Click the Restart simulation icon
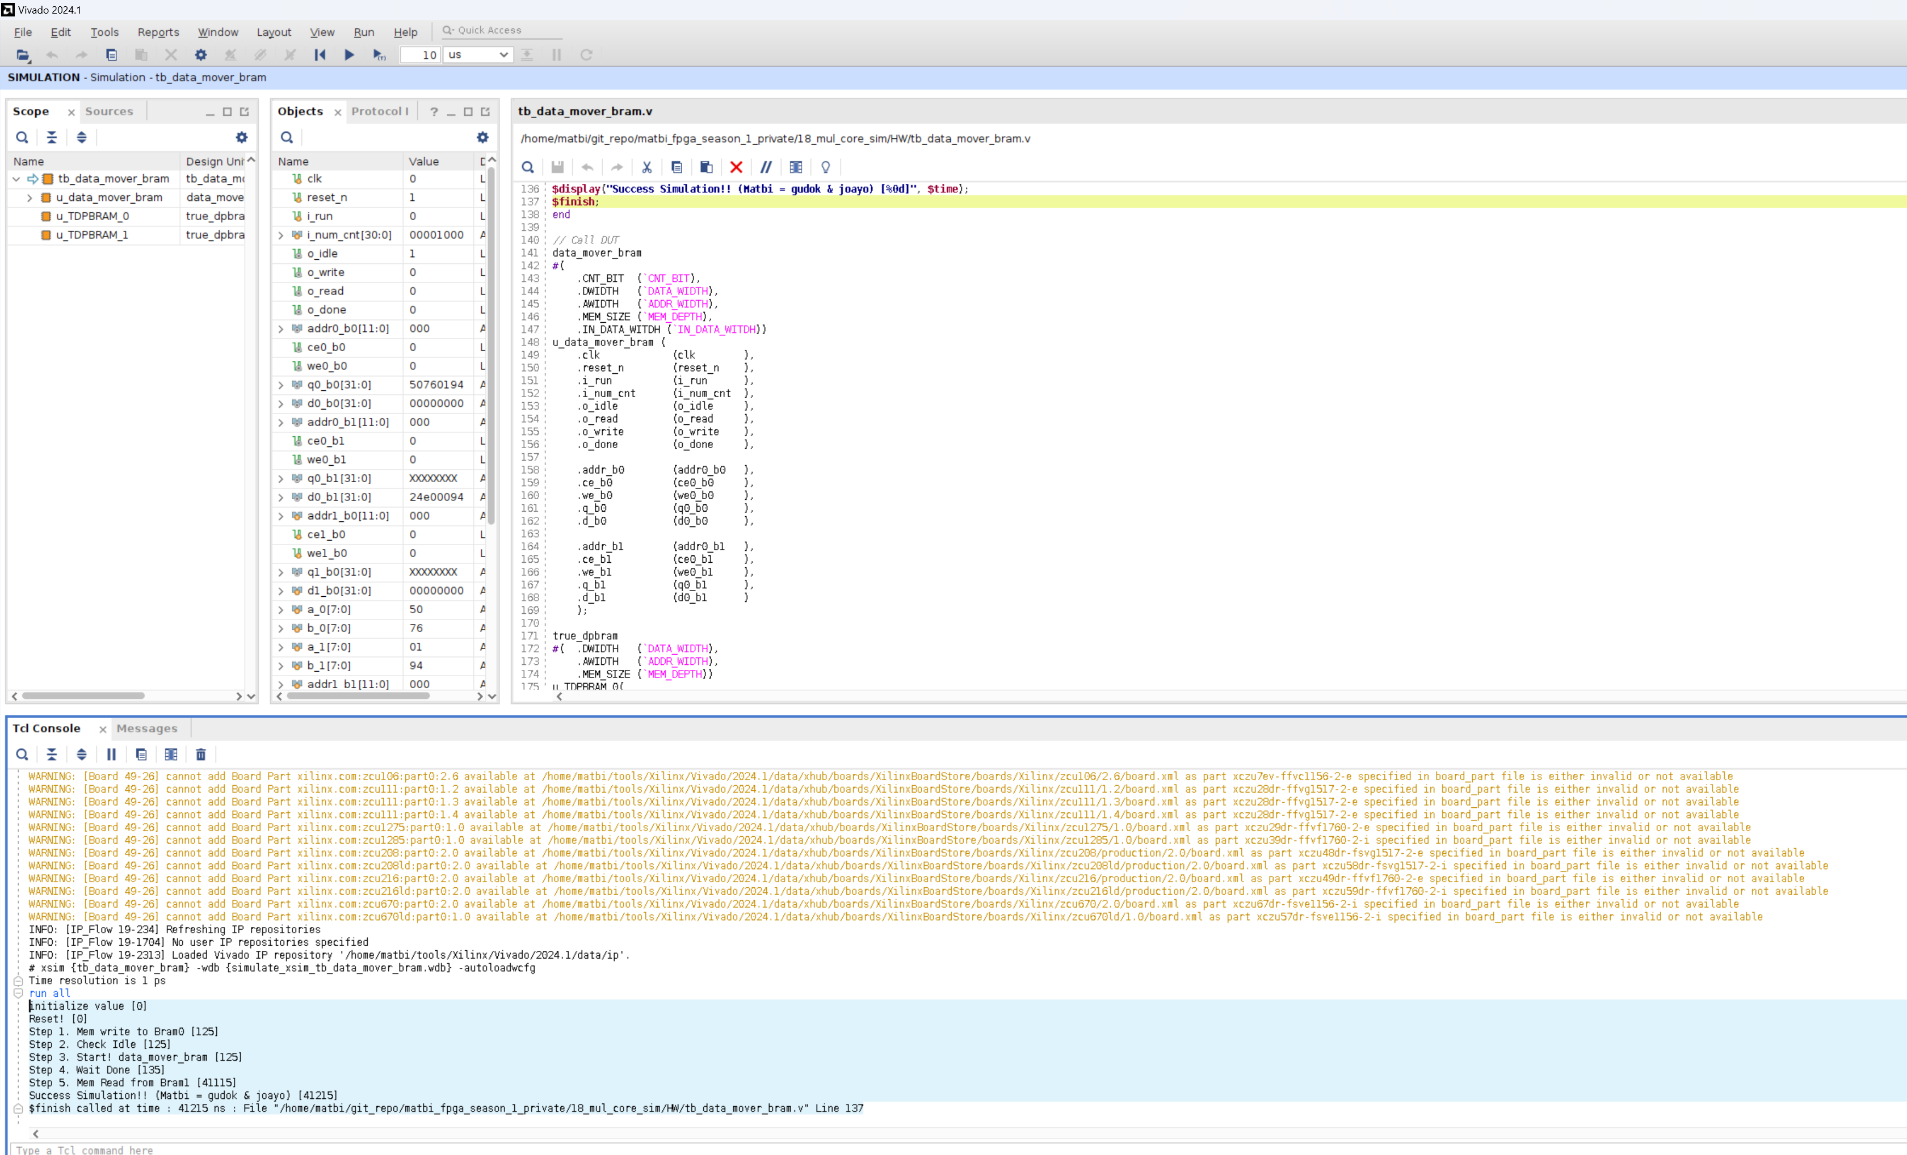Viewport: 1907px width, 1155px height. pyautogui.click(x=320, y=55)
